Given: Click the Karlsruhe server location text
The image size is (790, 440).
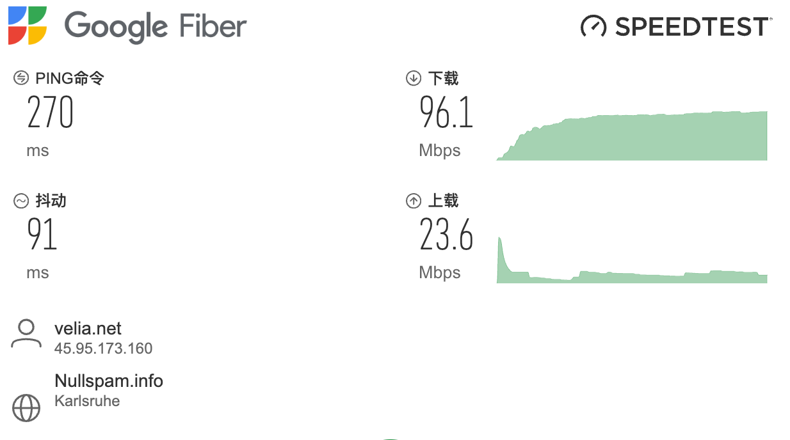Looking at the screenshot, I should tap(87, 401).
